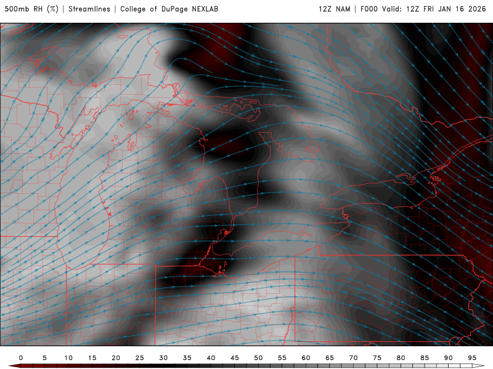
Task: Click the colorbar label "75"
Action: 377,358
